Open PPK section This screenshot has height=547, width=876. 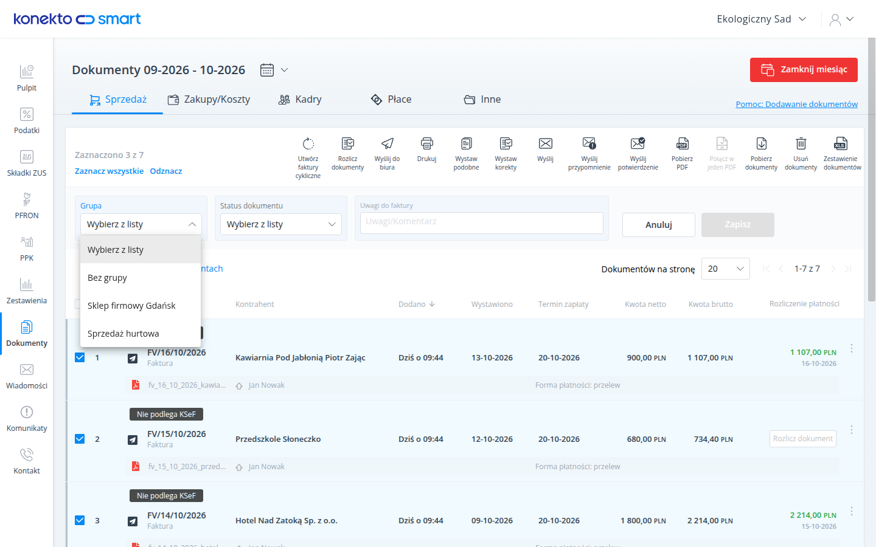[27, 249]
